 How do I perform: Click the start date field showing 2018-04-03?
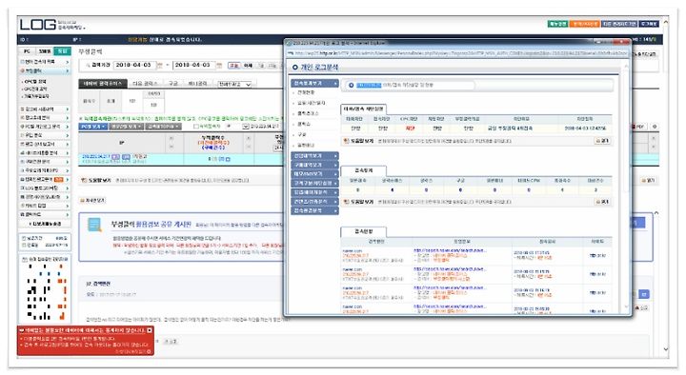[x=134, y=65]
